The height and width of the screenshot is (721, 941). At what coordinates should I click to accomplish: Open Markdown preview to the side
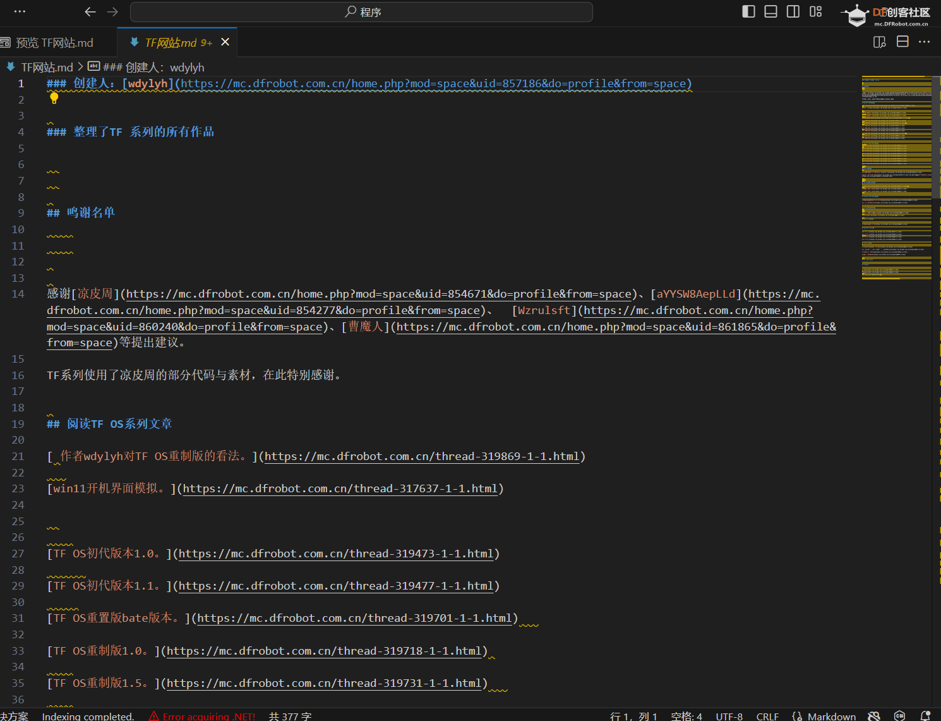click(879, 42)
